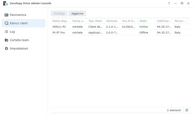Click the Impostazioni gear icon
This screenshot has height=115, width=194.
6,48
